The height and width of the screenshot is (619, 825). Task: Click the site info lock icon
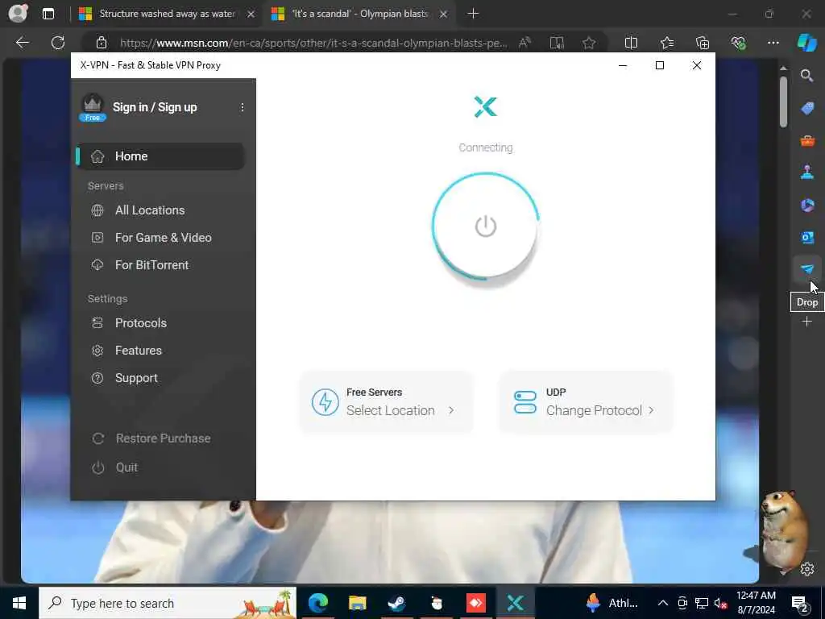click(x=102, y=43)
